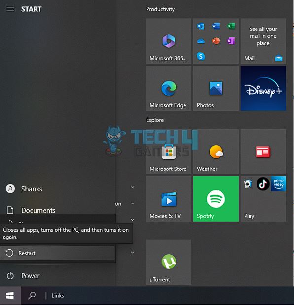
Task: Expand the Start menu hamburger icon
Action: coord(10,9)
